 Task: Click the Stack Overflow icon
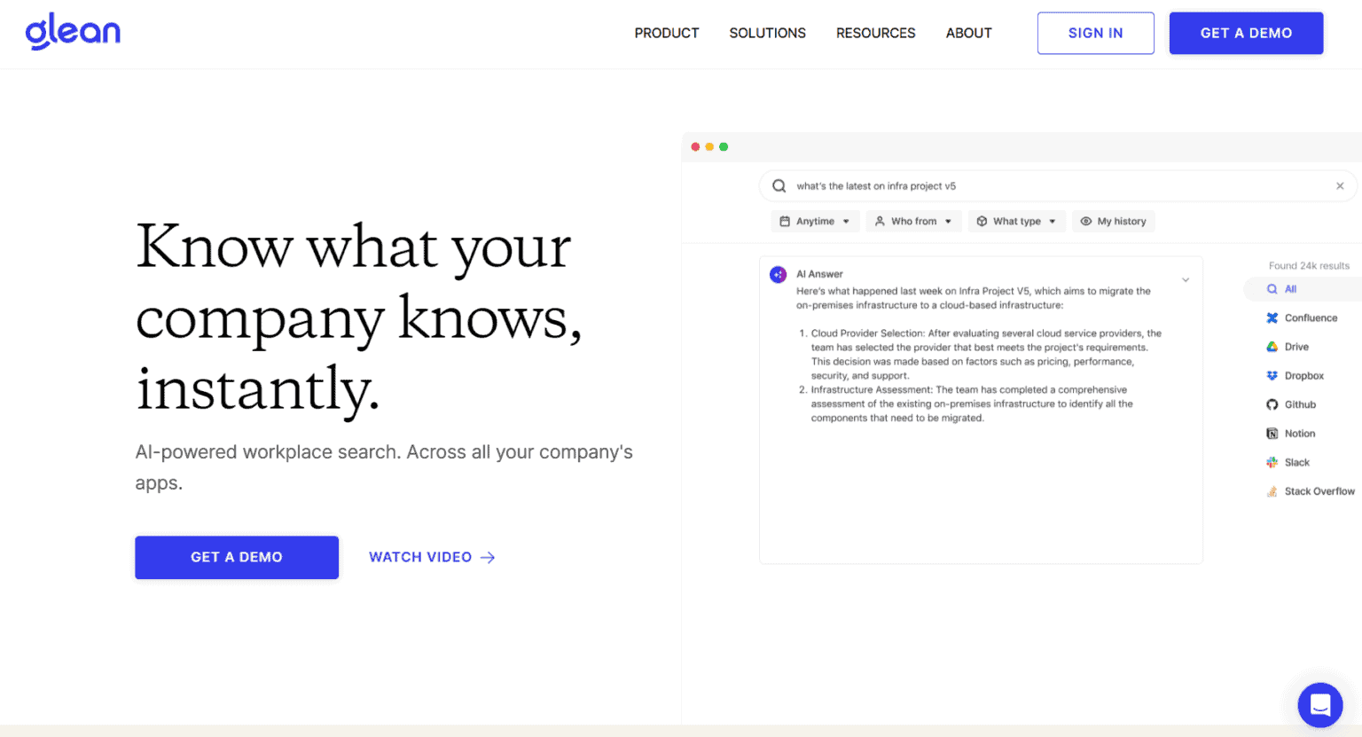(1272, 491)
